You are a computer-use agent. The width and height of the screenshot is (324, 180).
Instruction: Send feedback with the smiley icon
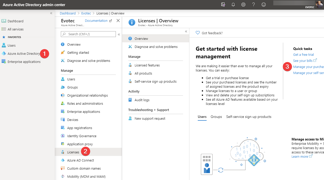click(263, 5)
